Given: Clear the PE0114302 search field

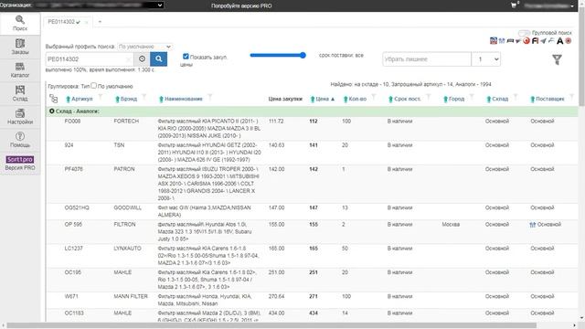Looking at the screenshot, I should point(128,58).
